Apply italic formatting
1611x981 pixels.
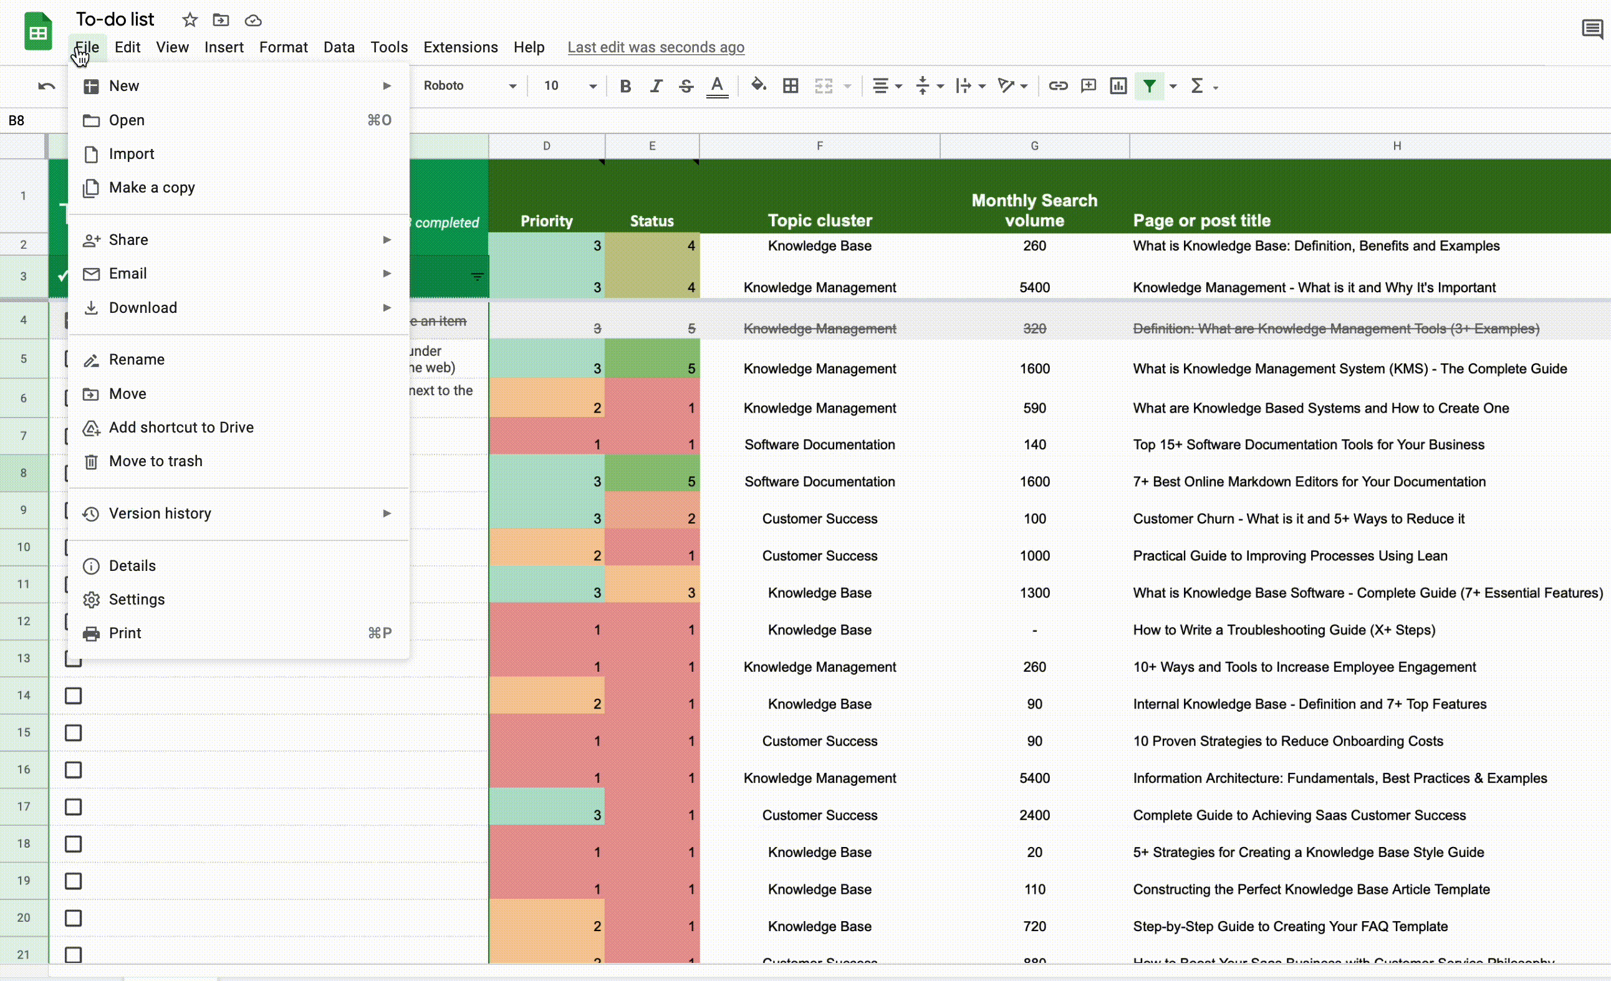tap(656, 85)
